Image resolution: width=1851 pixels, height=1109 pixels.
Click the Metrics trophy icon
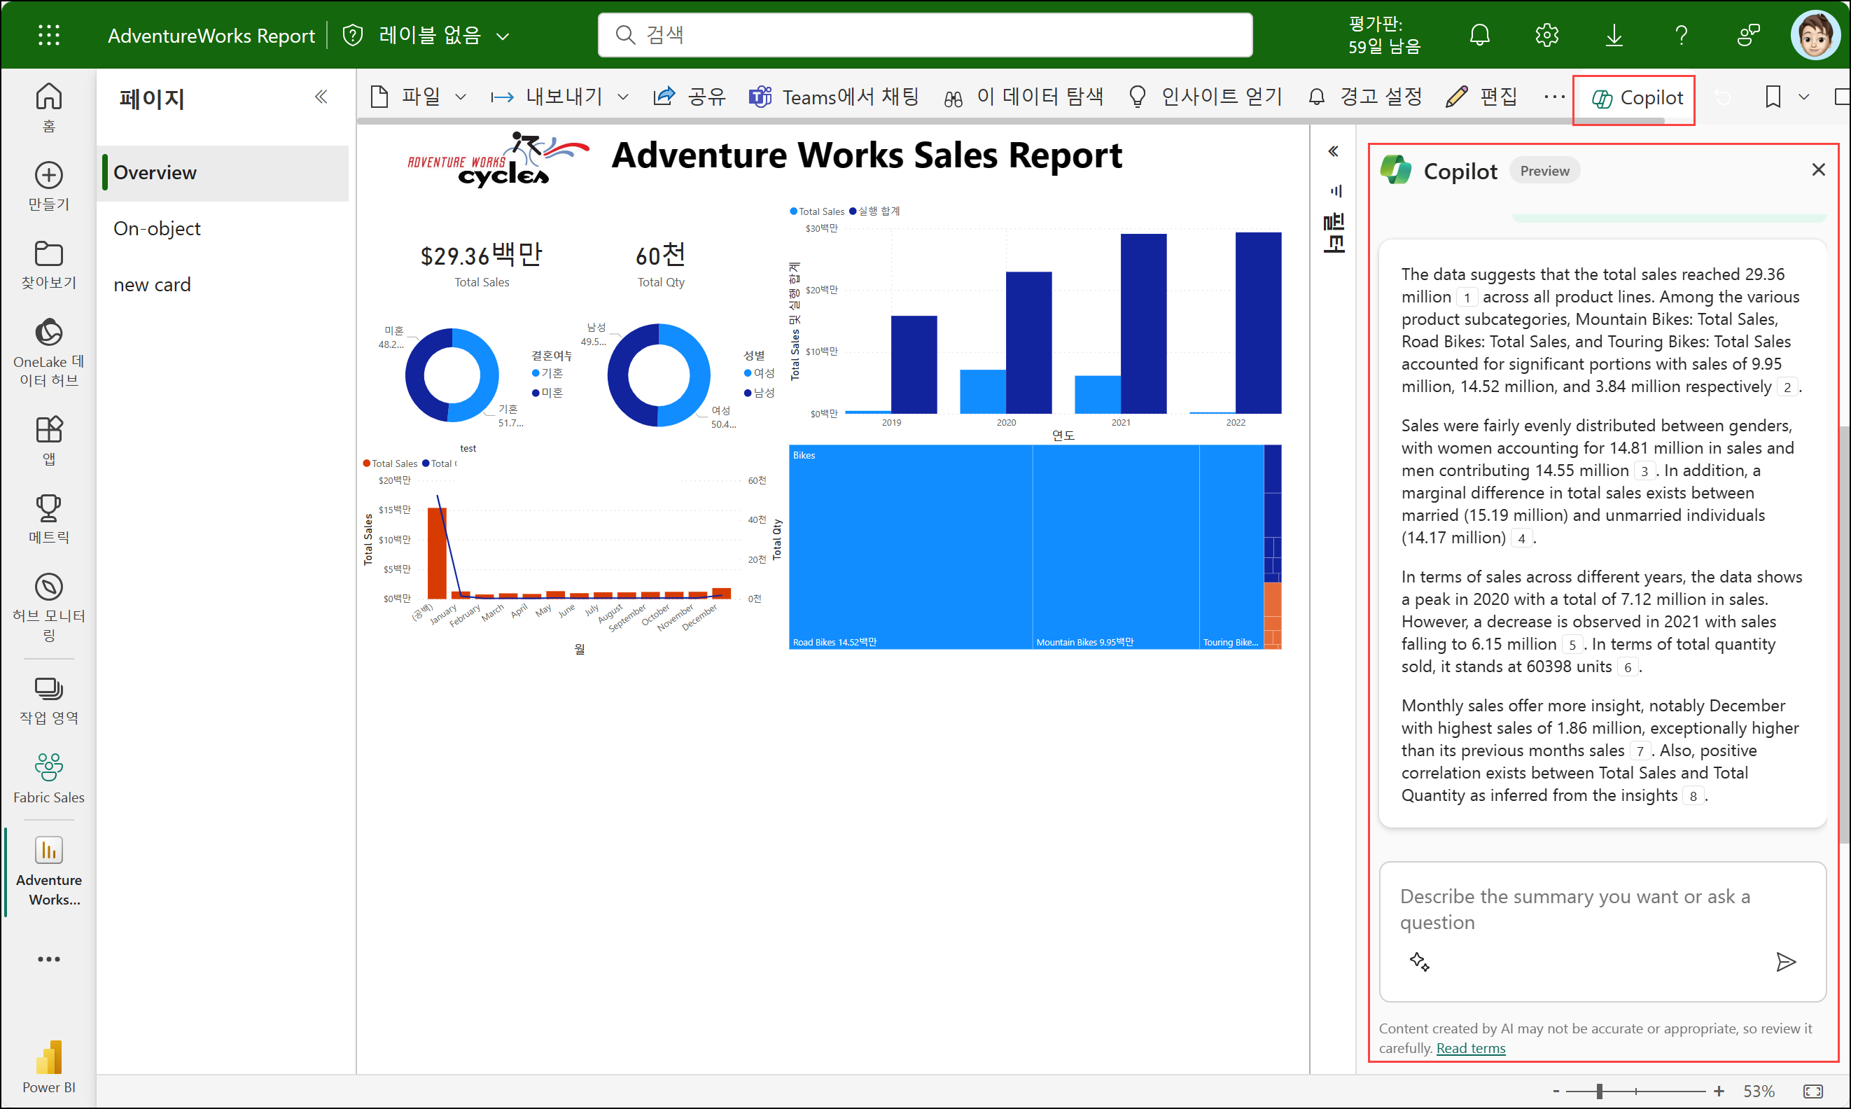(48, 509)
